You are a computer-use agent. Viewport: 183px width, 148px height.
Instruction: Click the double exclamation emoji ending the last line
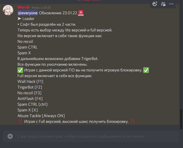133,122
